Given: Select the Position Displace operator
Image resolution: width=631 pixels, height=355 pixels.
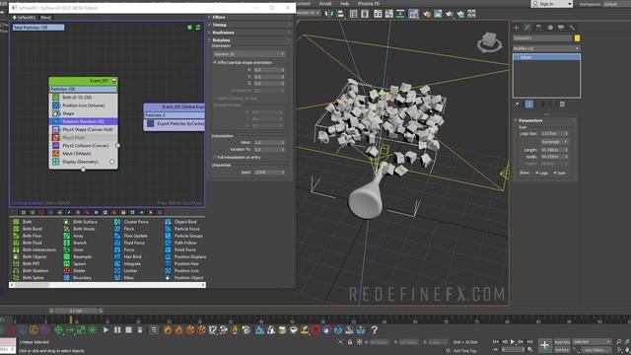Looking at the screenshot, I should coord(185,256).
